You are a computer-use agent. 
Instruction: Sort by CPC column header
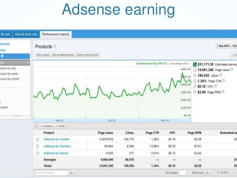(x=172, y=133)
